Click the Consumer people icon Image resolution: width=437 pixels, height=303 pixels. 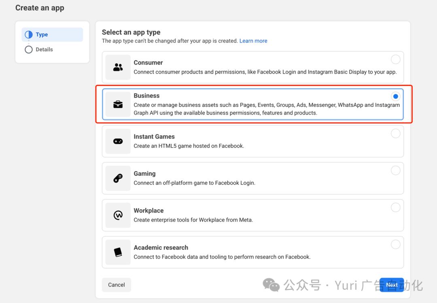pos(118,67)
